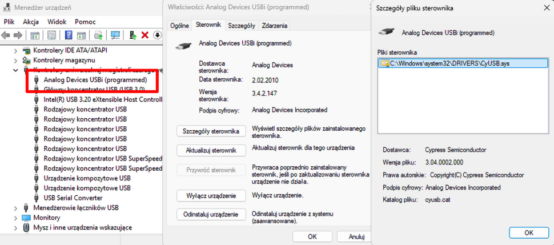Switch to the Szczegóły tab
554x245 pixels.
[x=241, y=26]
